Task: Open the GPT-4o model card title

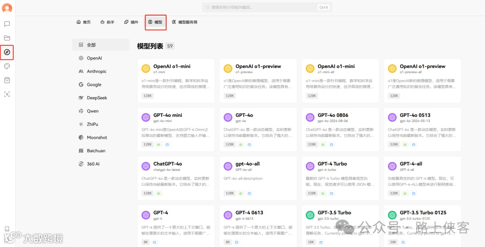Action: [244, 115]
